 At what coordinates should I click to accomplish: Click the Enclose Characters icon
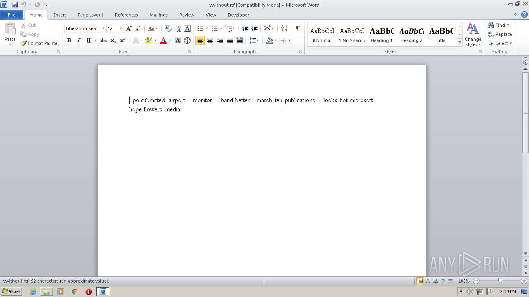coord(187,40)
